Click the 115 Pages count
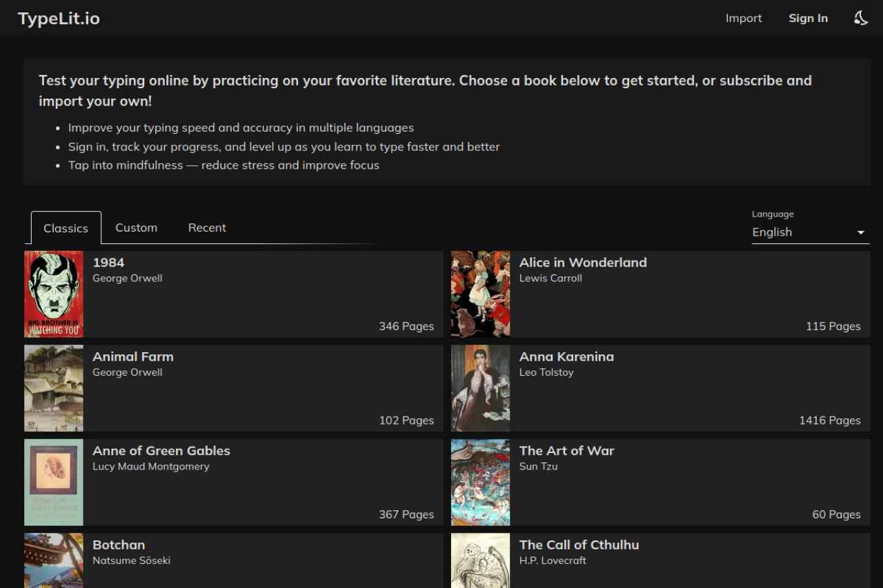The width and height of the screenshot is (883, 588). click(833, 327)
